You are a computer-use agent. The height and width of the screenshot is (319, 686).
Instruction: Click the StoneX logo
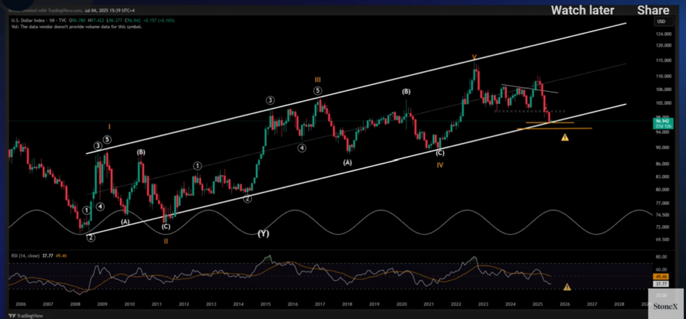(x=665, y=307)
